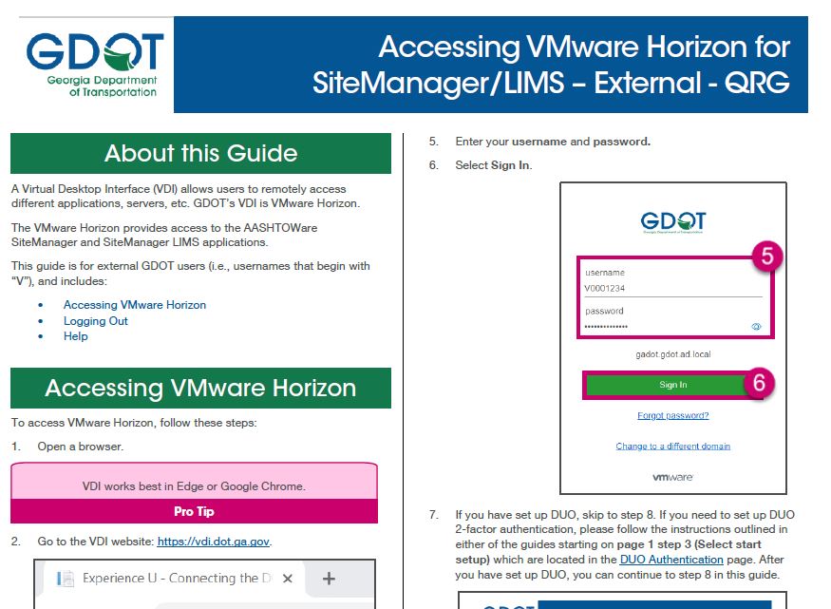Follow the Logging Out link
The image size is (831, 609).
click(x=95, y=321)
